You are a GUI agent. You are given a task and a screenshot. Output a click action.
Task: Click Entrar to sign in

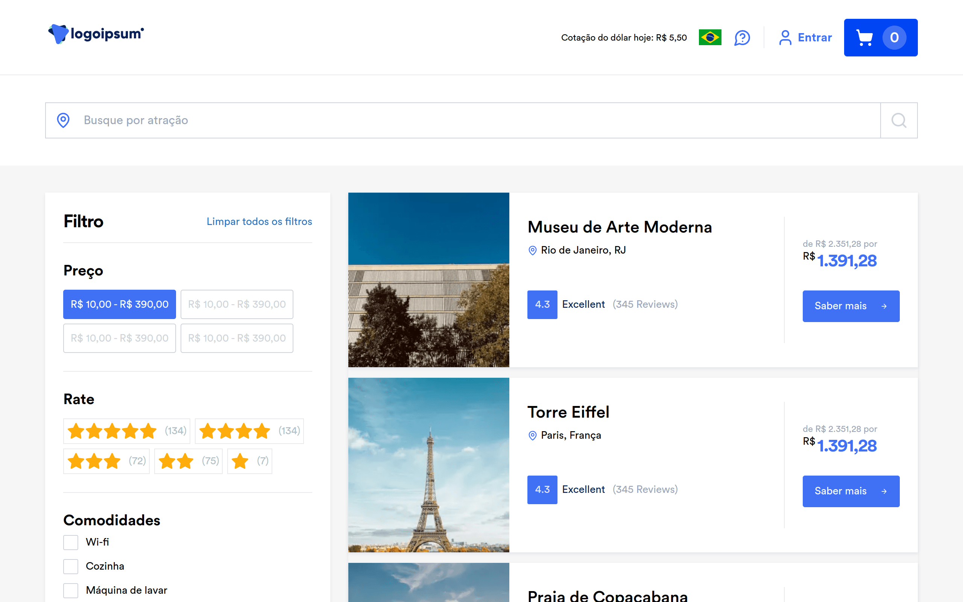(814, 37)
